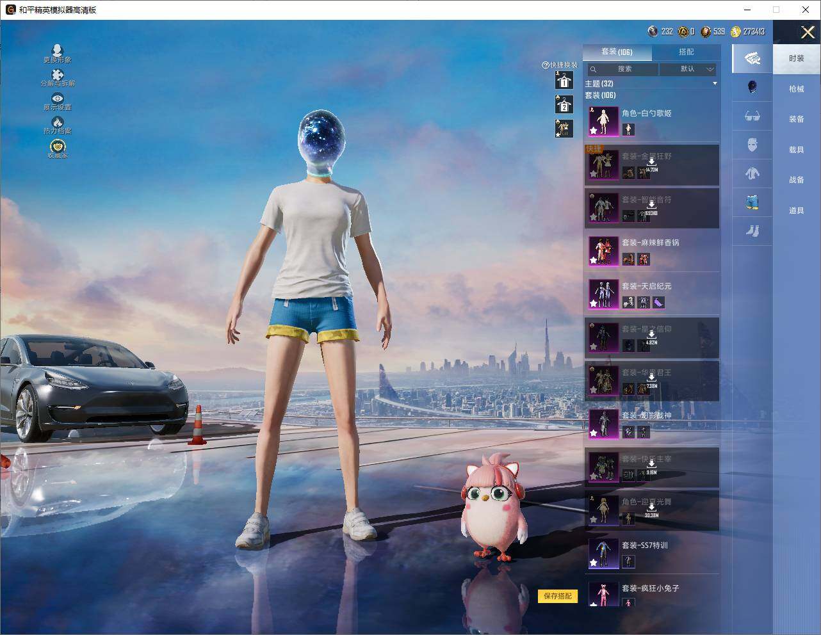This screenshot has height=635, width=821.
Task: Click the 套装(106) section header text
Action: (x=600, y=95)
